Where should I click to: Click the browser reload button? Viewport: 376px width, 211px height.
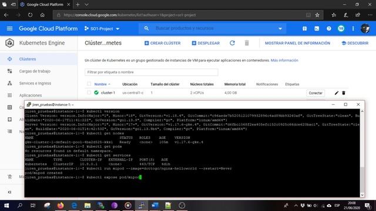30,15
